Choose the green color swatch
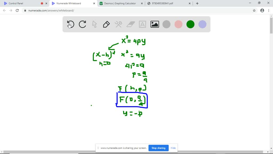273x154 pixels. click(190, 24)
